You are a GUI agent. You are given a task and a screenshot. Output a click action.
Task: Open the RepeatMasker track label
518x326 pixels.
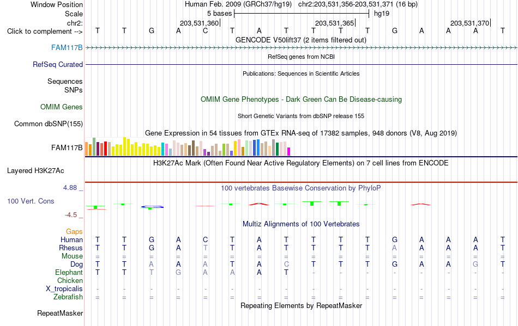click(x=60, y=313)
